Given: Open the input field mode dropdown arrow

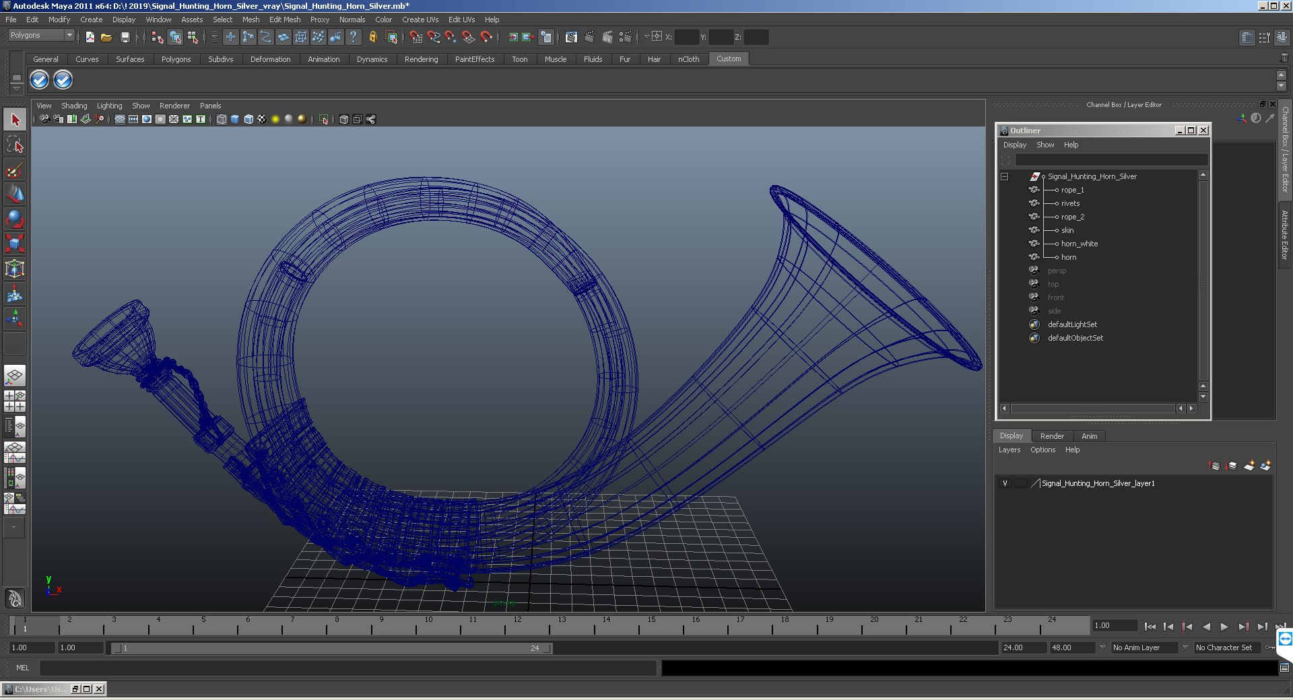Looking at the screenshot, I should 646,37.
